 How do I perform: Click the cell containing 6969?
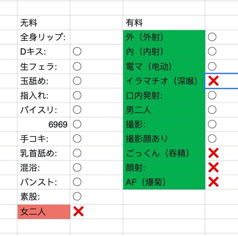point(43,125)
